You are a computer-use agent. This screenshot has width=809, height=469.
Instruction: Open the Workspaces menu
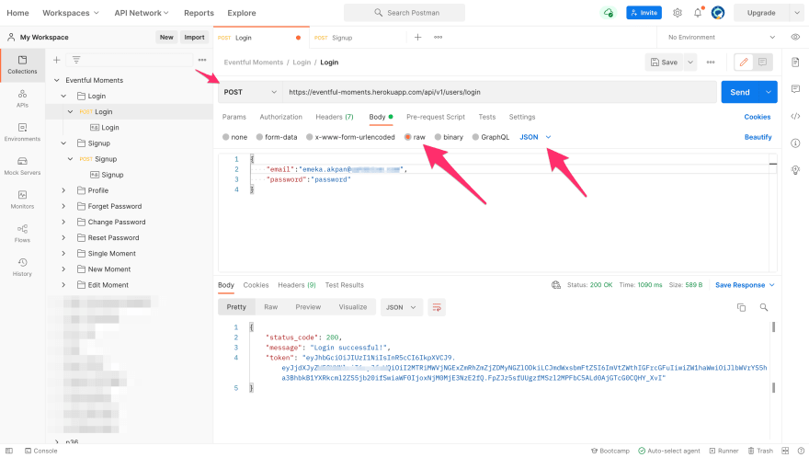(71, 13)
